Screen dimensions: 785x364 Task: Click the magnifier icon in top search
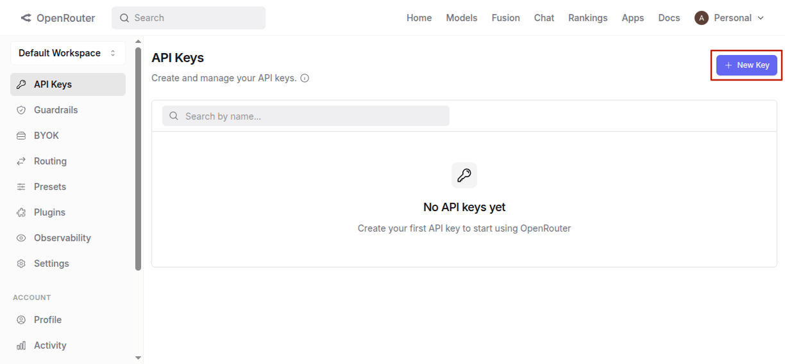click(x=124, y=18)
